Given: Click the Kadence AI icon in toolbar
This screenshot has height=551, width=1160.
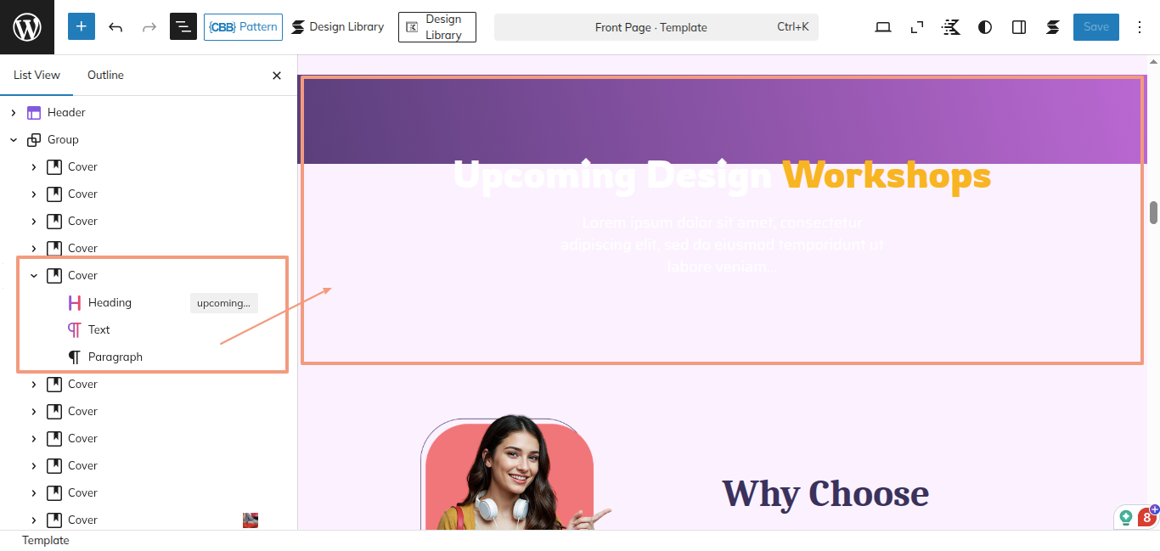Looking at the screenshot, I should tap(951, 27).
